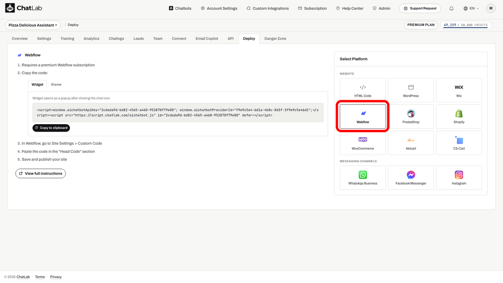Screen dimensions: 503x283
Task: Open the user avatar M menu
Action: (x=491, y=8)
